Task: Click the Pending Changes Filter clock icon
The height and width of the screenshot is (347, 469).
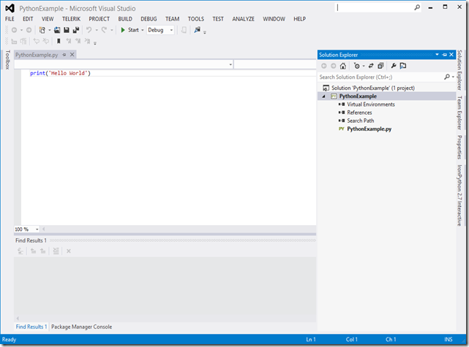Action: (x=356, y=66)
